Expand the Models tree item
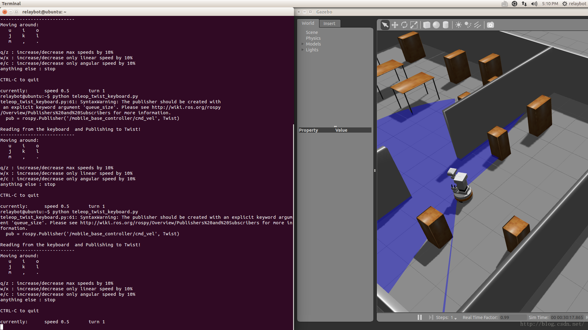This screenshot has height=330, width=588. tap(303, 44)
